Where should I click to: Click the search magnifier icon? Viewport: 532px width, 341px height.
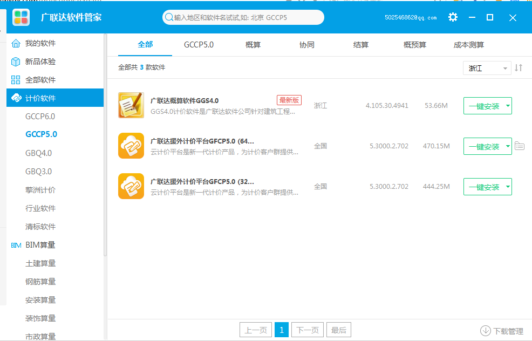(x=169, y=17)
